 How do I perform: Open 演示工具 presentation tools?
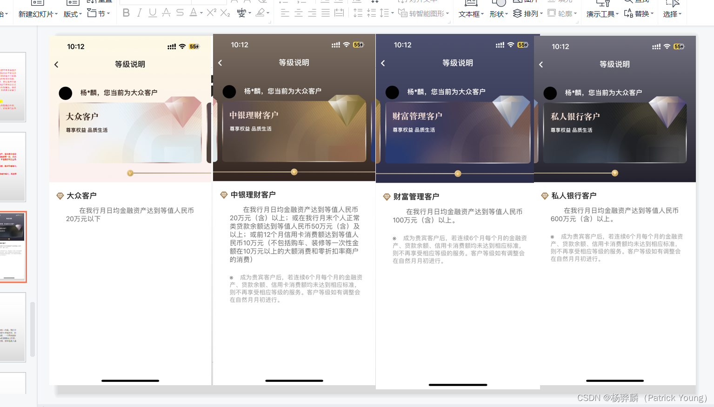[x=602, y=14]
